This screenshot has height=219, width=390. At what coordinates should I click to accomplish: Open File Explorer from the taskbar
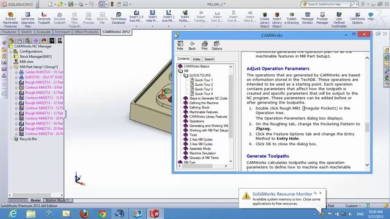pyautogui.click(x=31, y=214)
